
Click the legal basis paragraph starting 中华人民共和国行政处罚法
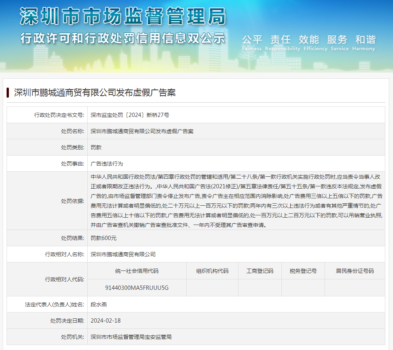236,201
